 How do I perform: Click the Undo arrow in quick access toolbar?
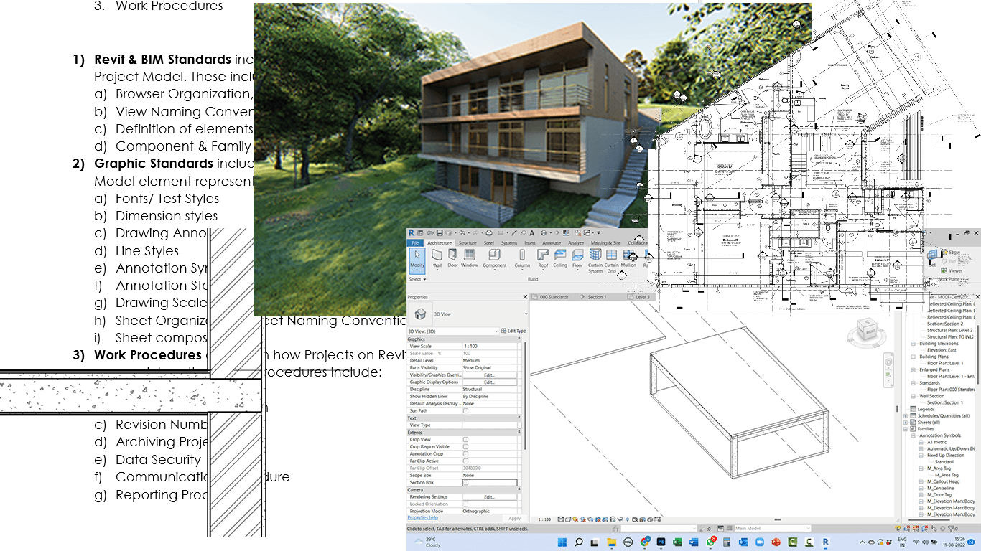[462, 233]
